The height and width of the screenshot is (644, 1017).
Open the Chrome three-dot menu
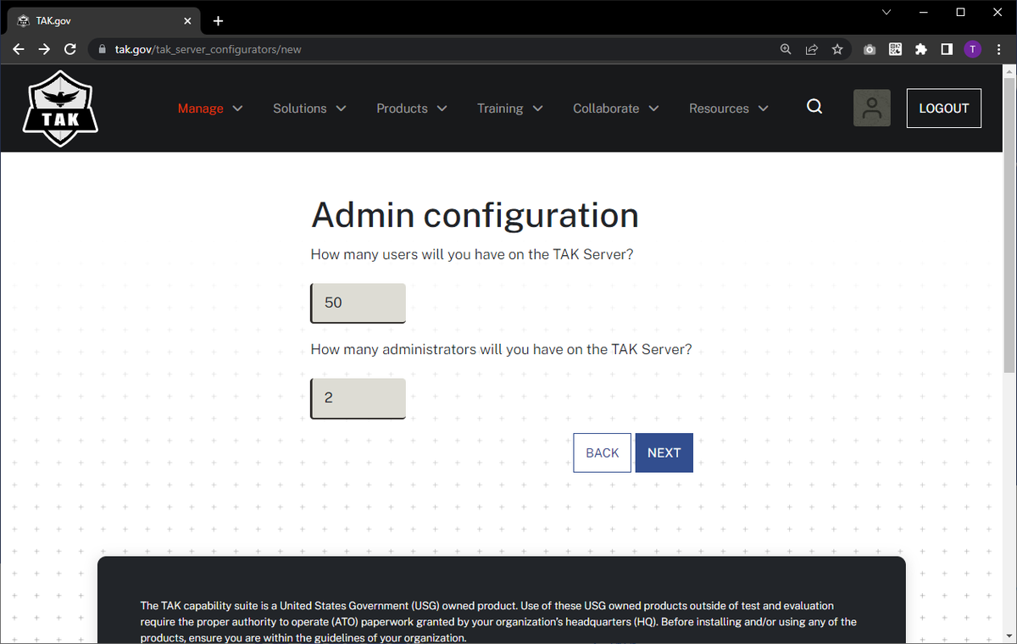998,49
